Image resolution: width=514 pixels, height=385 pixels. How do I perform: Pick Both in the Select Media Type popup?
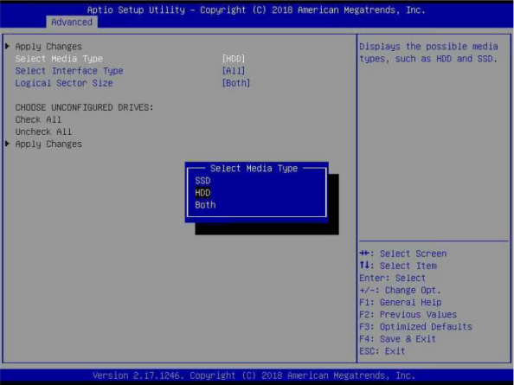(205, 205)
